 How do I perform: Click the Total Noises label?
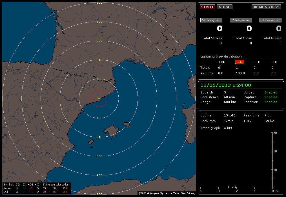(x=272, y=38)
